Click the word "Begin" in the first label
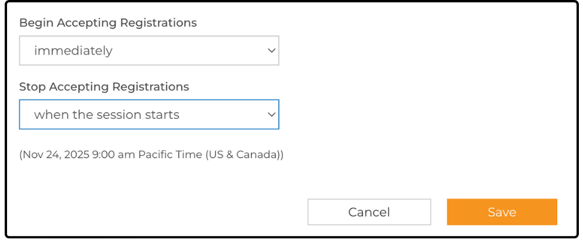 (x=35, y=23)
